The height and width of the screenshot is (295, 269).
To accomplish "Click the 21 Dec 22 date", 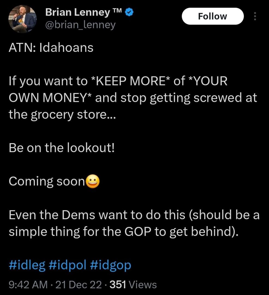I will 79,284.
